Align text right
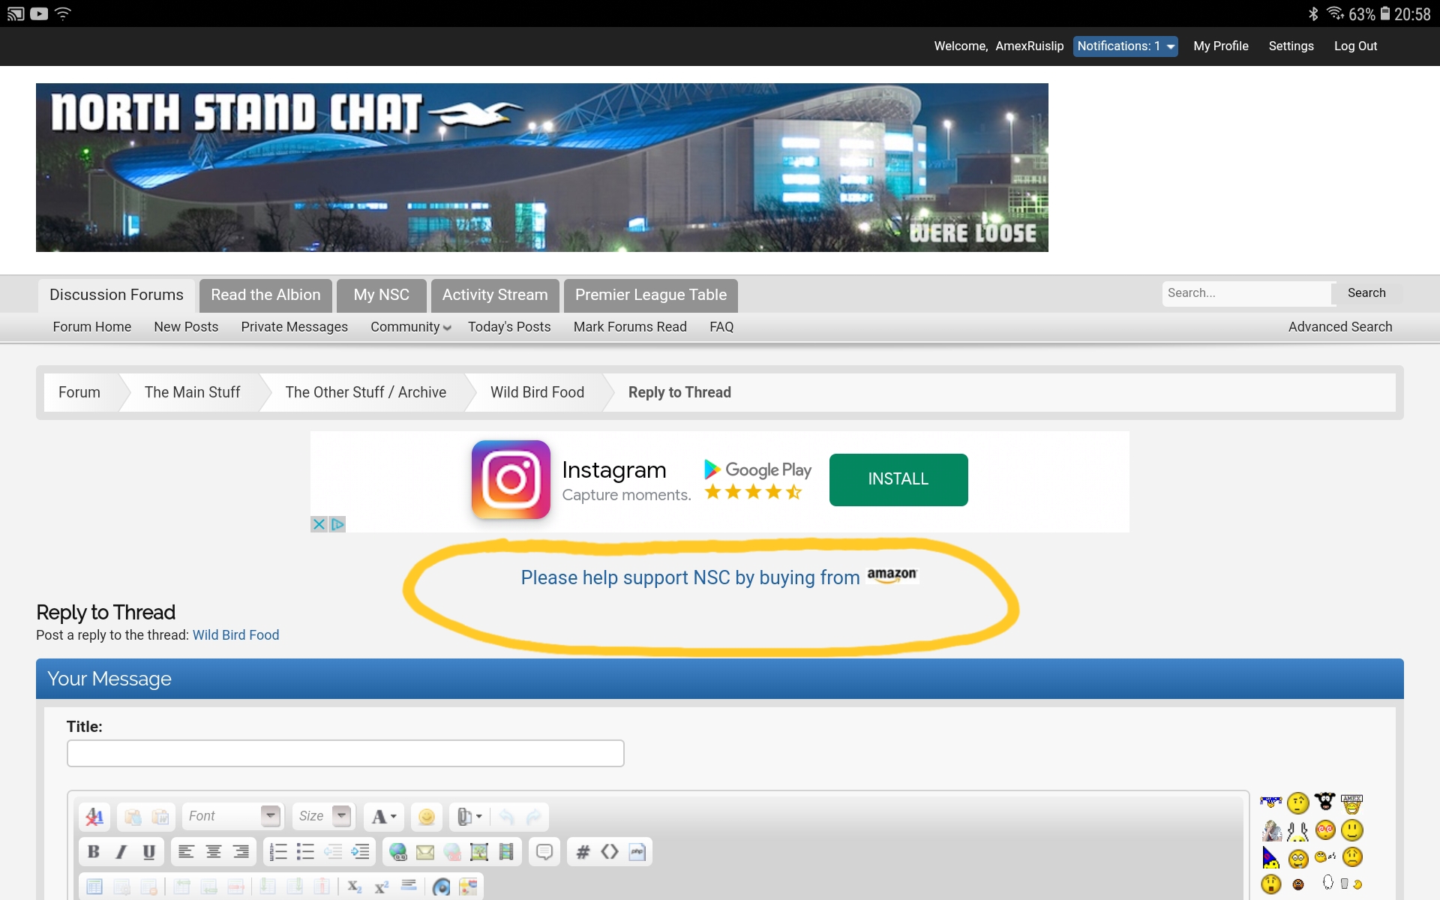 tap(241, 852)
